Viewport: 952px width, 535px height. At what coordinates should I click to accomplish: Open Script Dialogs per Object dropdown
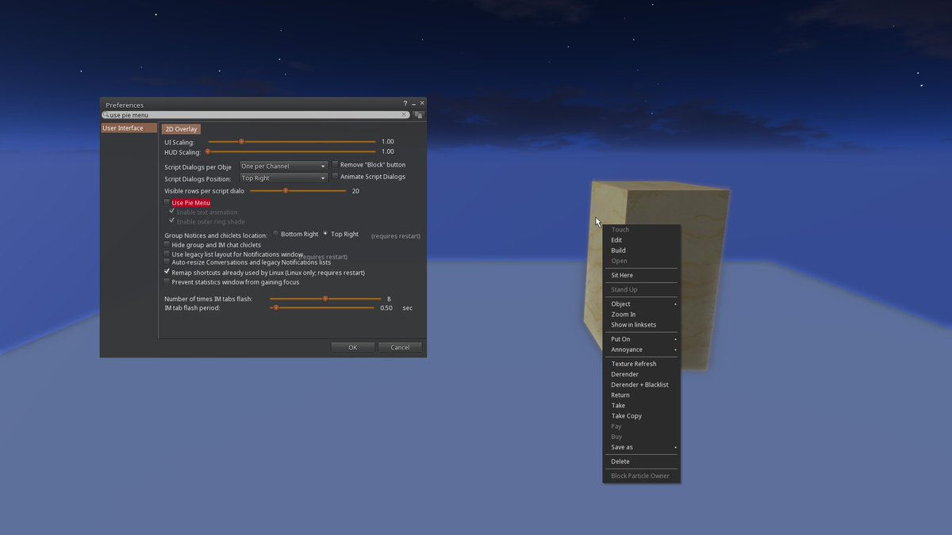click(x=284, y=166)
